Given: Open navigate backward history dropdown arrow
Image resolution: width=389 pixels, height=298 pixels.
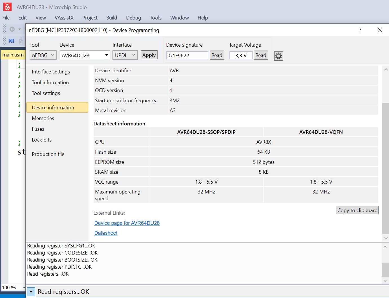Looking at the screenshot, I should tap(19, 29).
